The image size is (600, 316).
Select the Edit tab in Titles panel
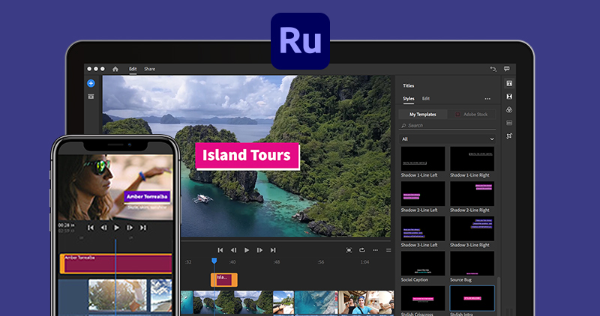pos(426,99)
